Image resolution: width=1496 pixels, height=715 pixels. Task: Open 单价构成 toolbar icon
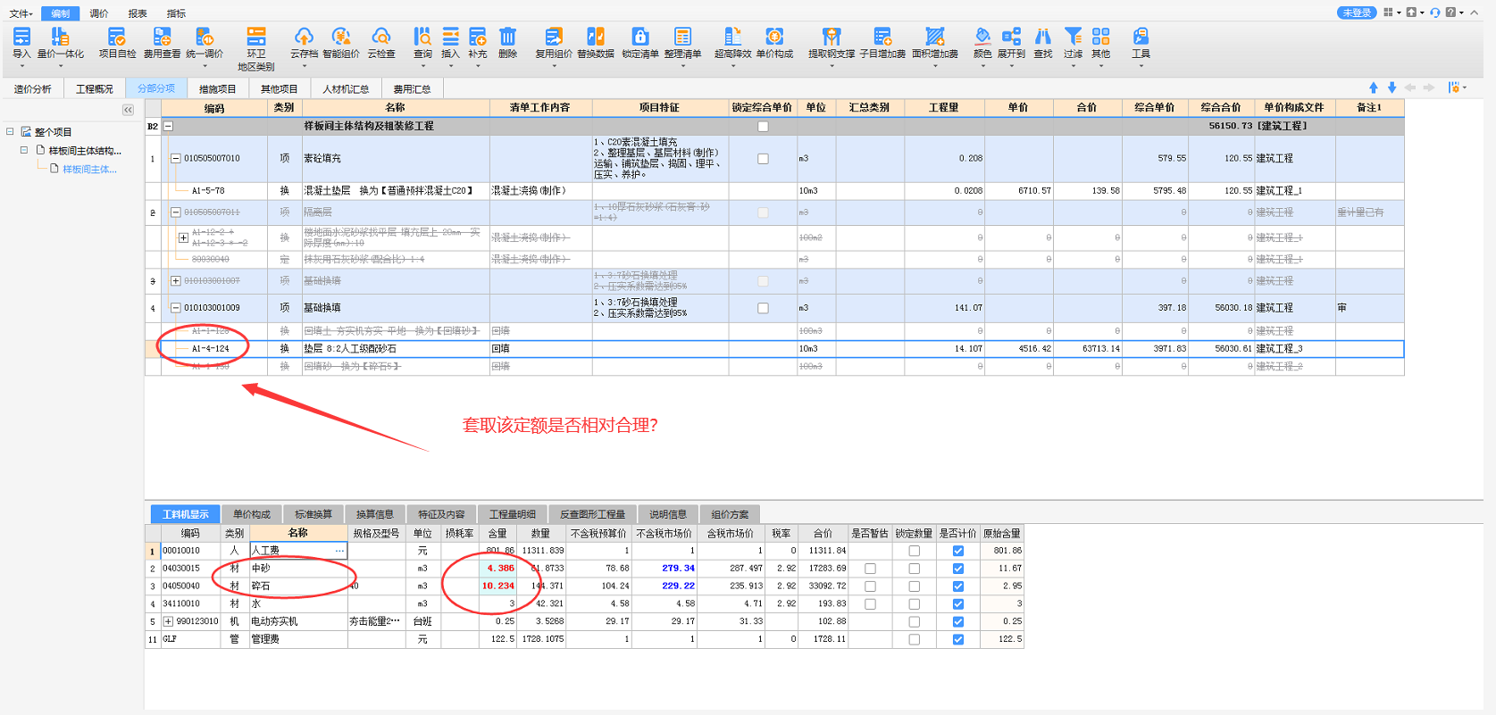(774, 37)
